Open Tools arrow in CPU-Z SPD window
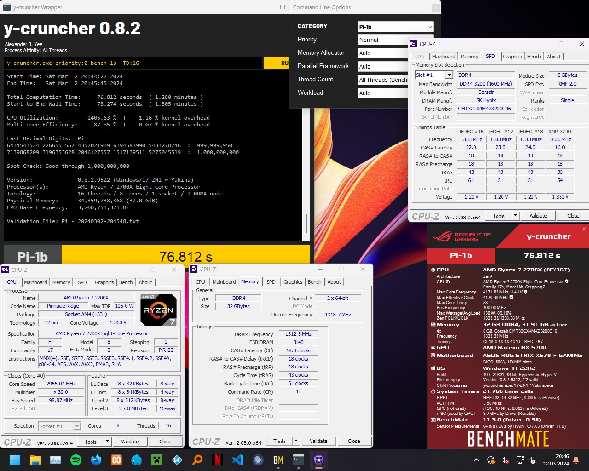This screenshot has height=471, width=589. (515, 216)
